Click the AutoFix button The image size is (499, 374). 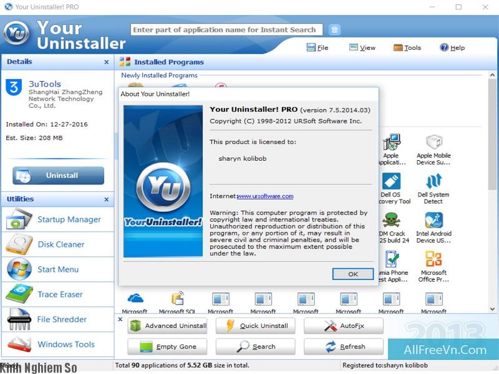pyautogui.click(x=344, y=325)
